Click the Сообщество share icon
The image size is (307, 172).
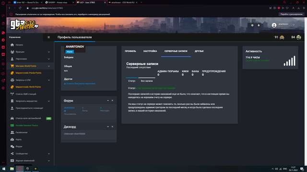coord(12,154)
